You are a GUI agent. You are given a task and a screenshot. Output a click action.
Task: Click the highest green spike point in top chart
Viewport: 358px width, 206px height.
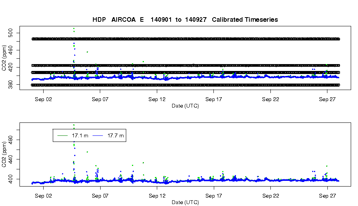pyautogui.click(x=74, y=29)
